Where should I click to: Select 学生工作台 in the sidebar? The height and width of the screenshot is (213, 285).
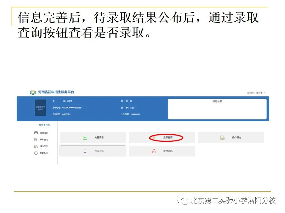44,125
